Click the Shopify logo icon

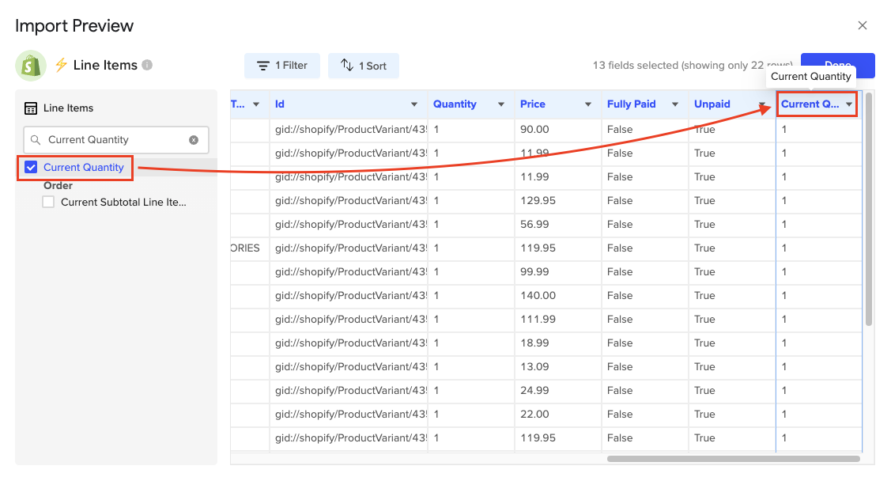pos(31,66)
